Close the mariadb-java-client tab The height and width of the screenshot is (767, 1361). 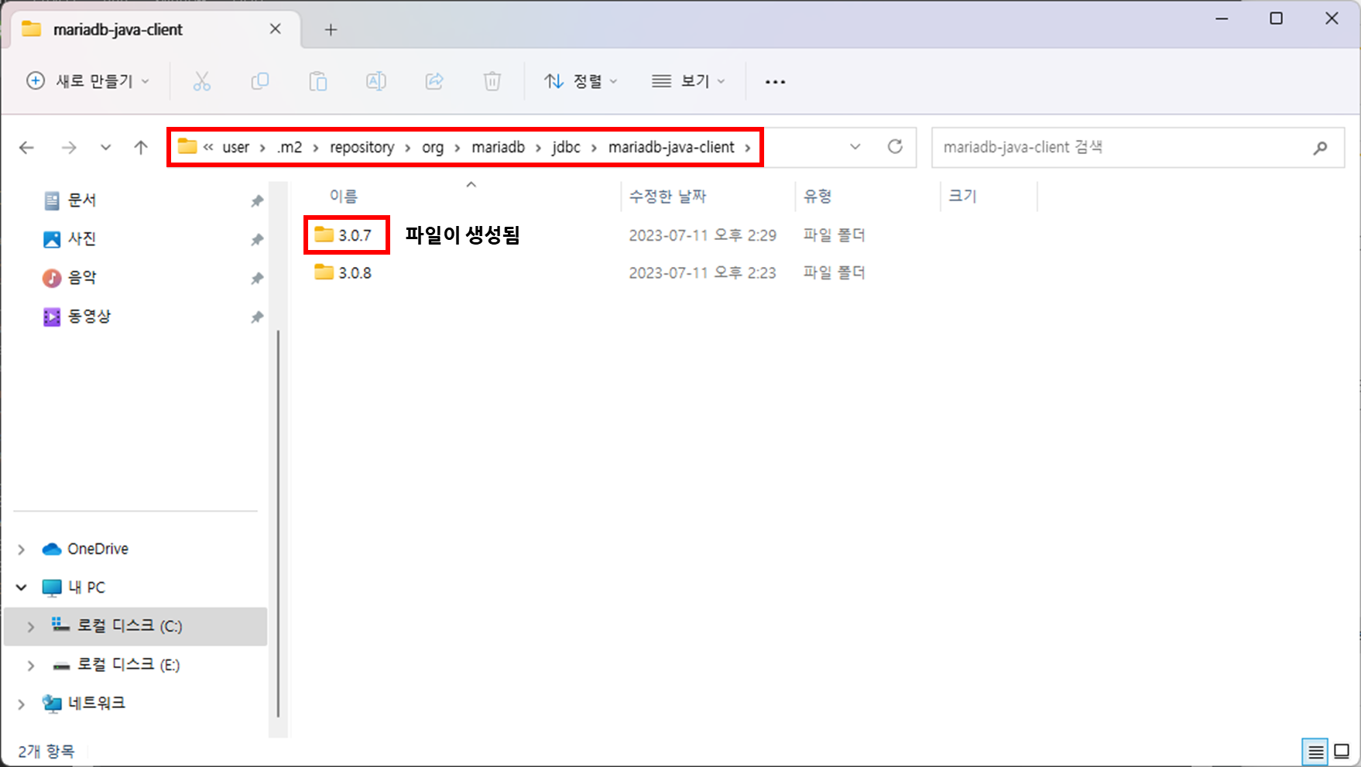(x=275, y=29)
